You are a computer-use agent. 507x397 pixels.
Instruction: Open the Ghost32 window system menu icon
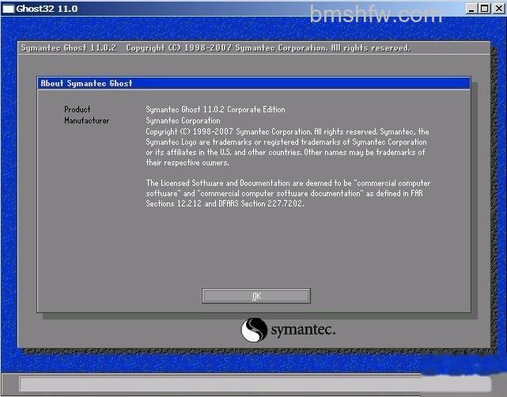(x=8, y=9)
